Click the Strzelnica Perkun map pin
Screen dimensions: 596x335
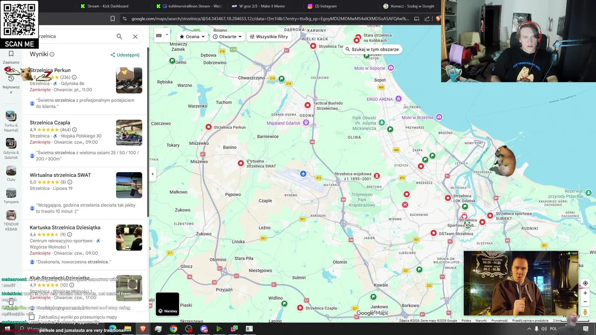point(209,127)
